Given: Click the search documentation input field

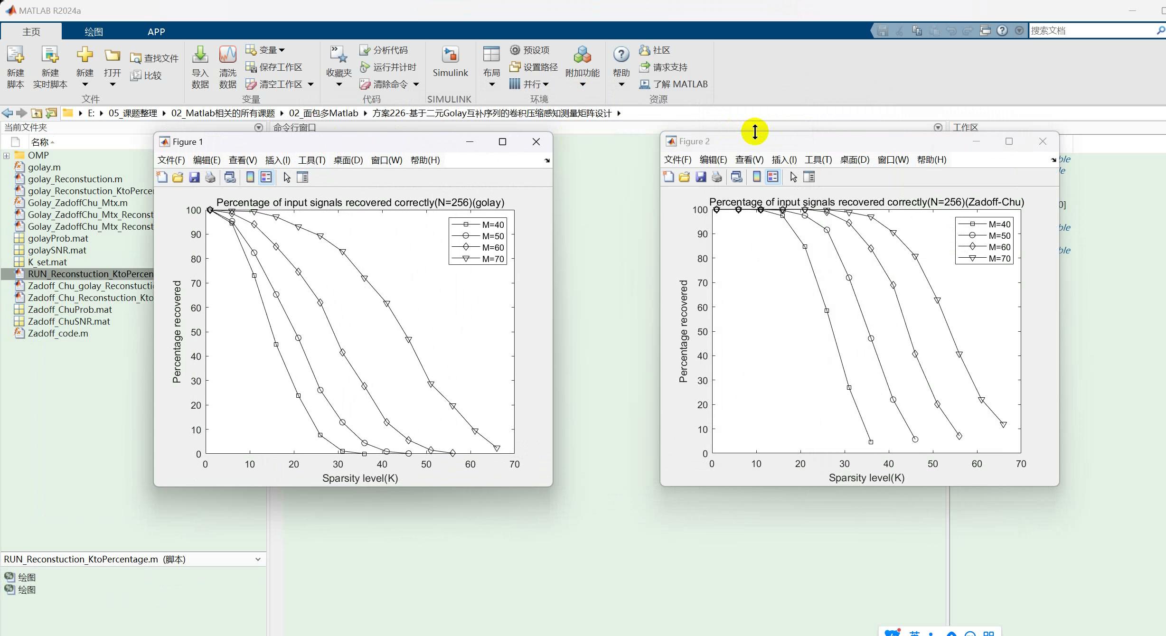Looking at the screenshot, I should click(x=1092, y=30).
